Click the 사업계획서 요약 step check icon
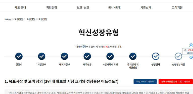 coord(110,56)
